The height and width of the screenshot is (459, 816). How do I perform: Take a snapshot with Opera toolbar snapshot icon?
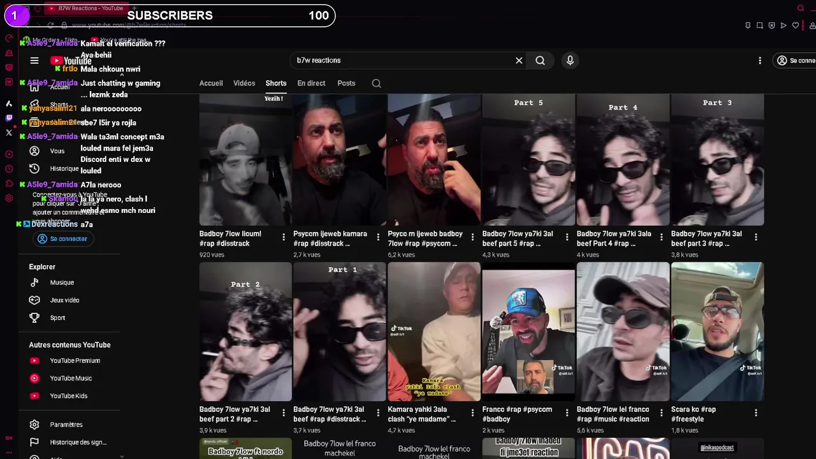pyautogui.click(x=760, y=25)
